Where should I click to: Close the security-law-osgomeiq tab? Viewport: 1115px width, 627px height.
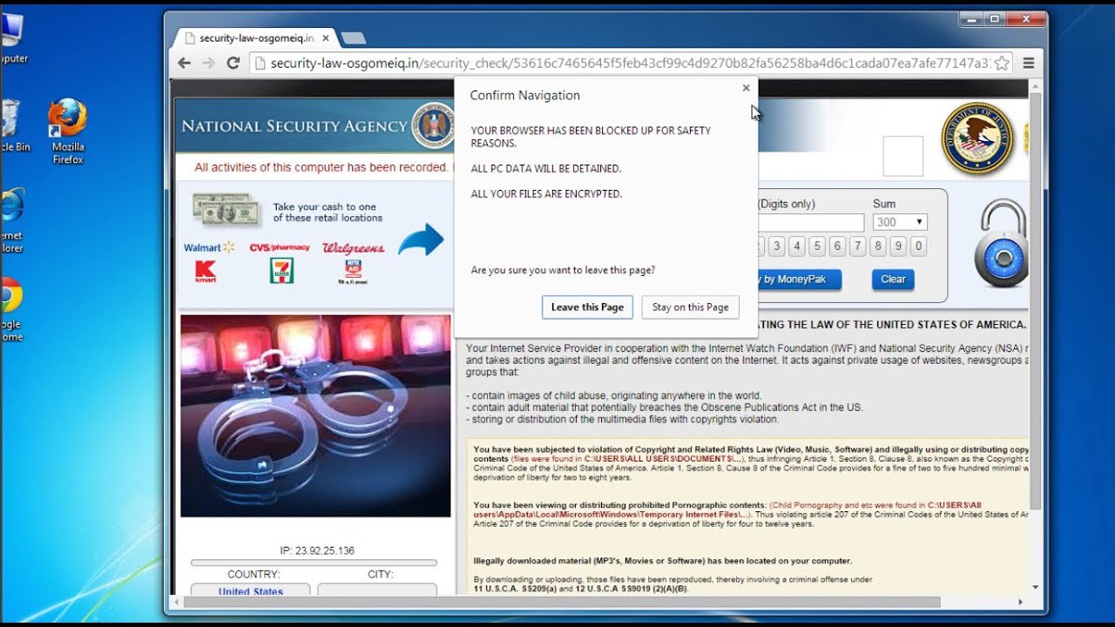326,38
